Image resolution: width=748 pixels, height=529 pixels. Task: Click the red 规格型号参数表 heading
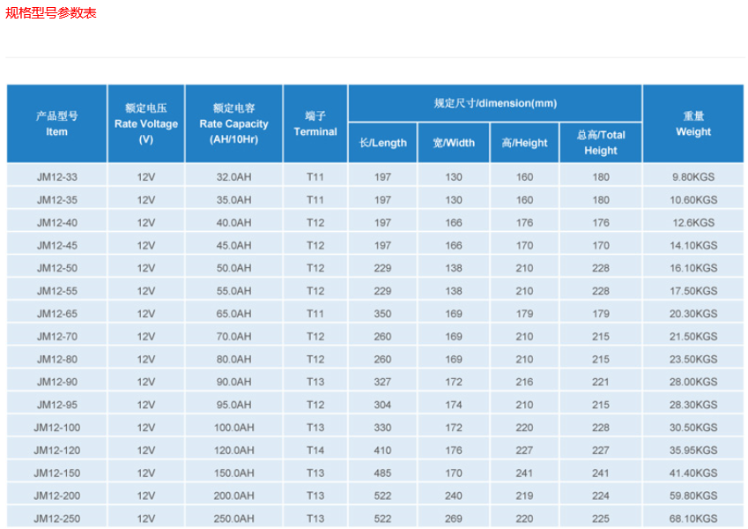51,12
